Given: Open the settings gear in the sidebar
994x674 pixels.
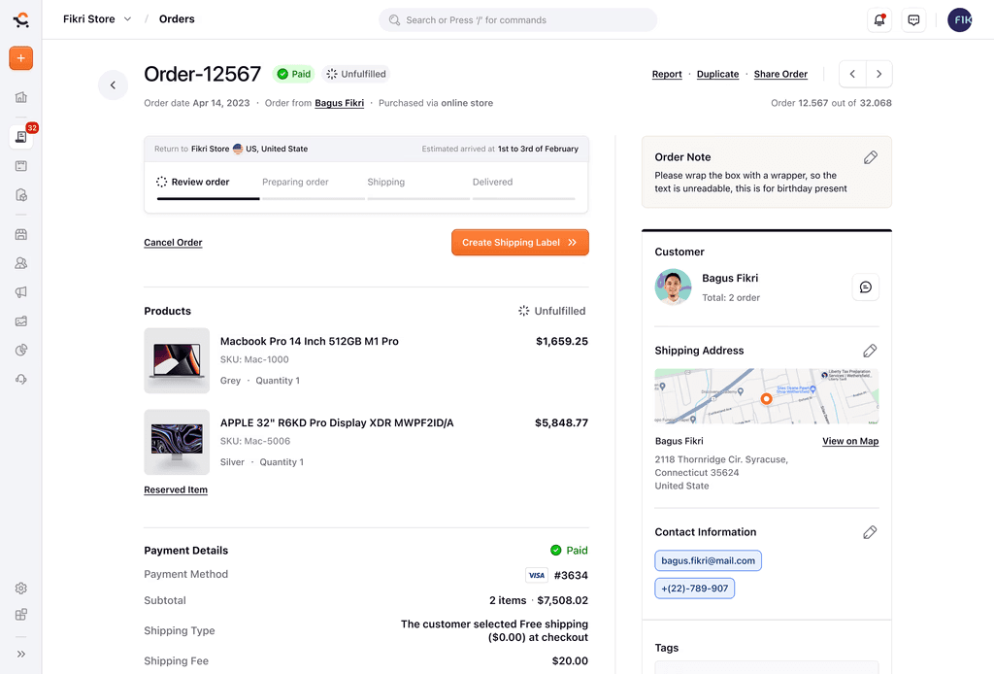Looking at the screenshot, I should tap(21, 589).
